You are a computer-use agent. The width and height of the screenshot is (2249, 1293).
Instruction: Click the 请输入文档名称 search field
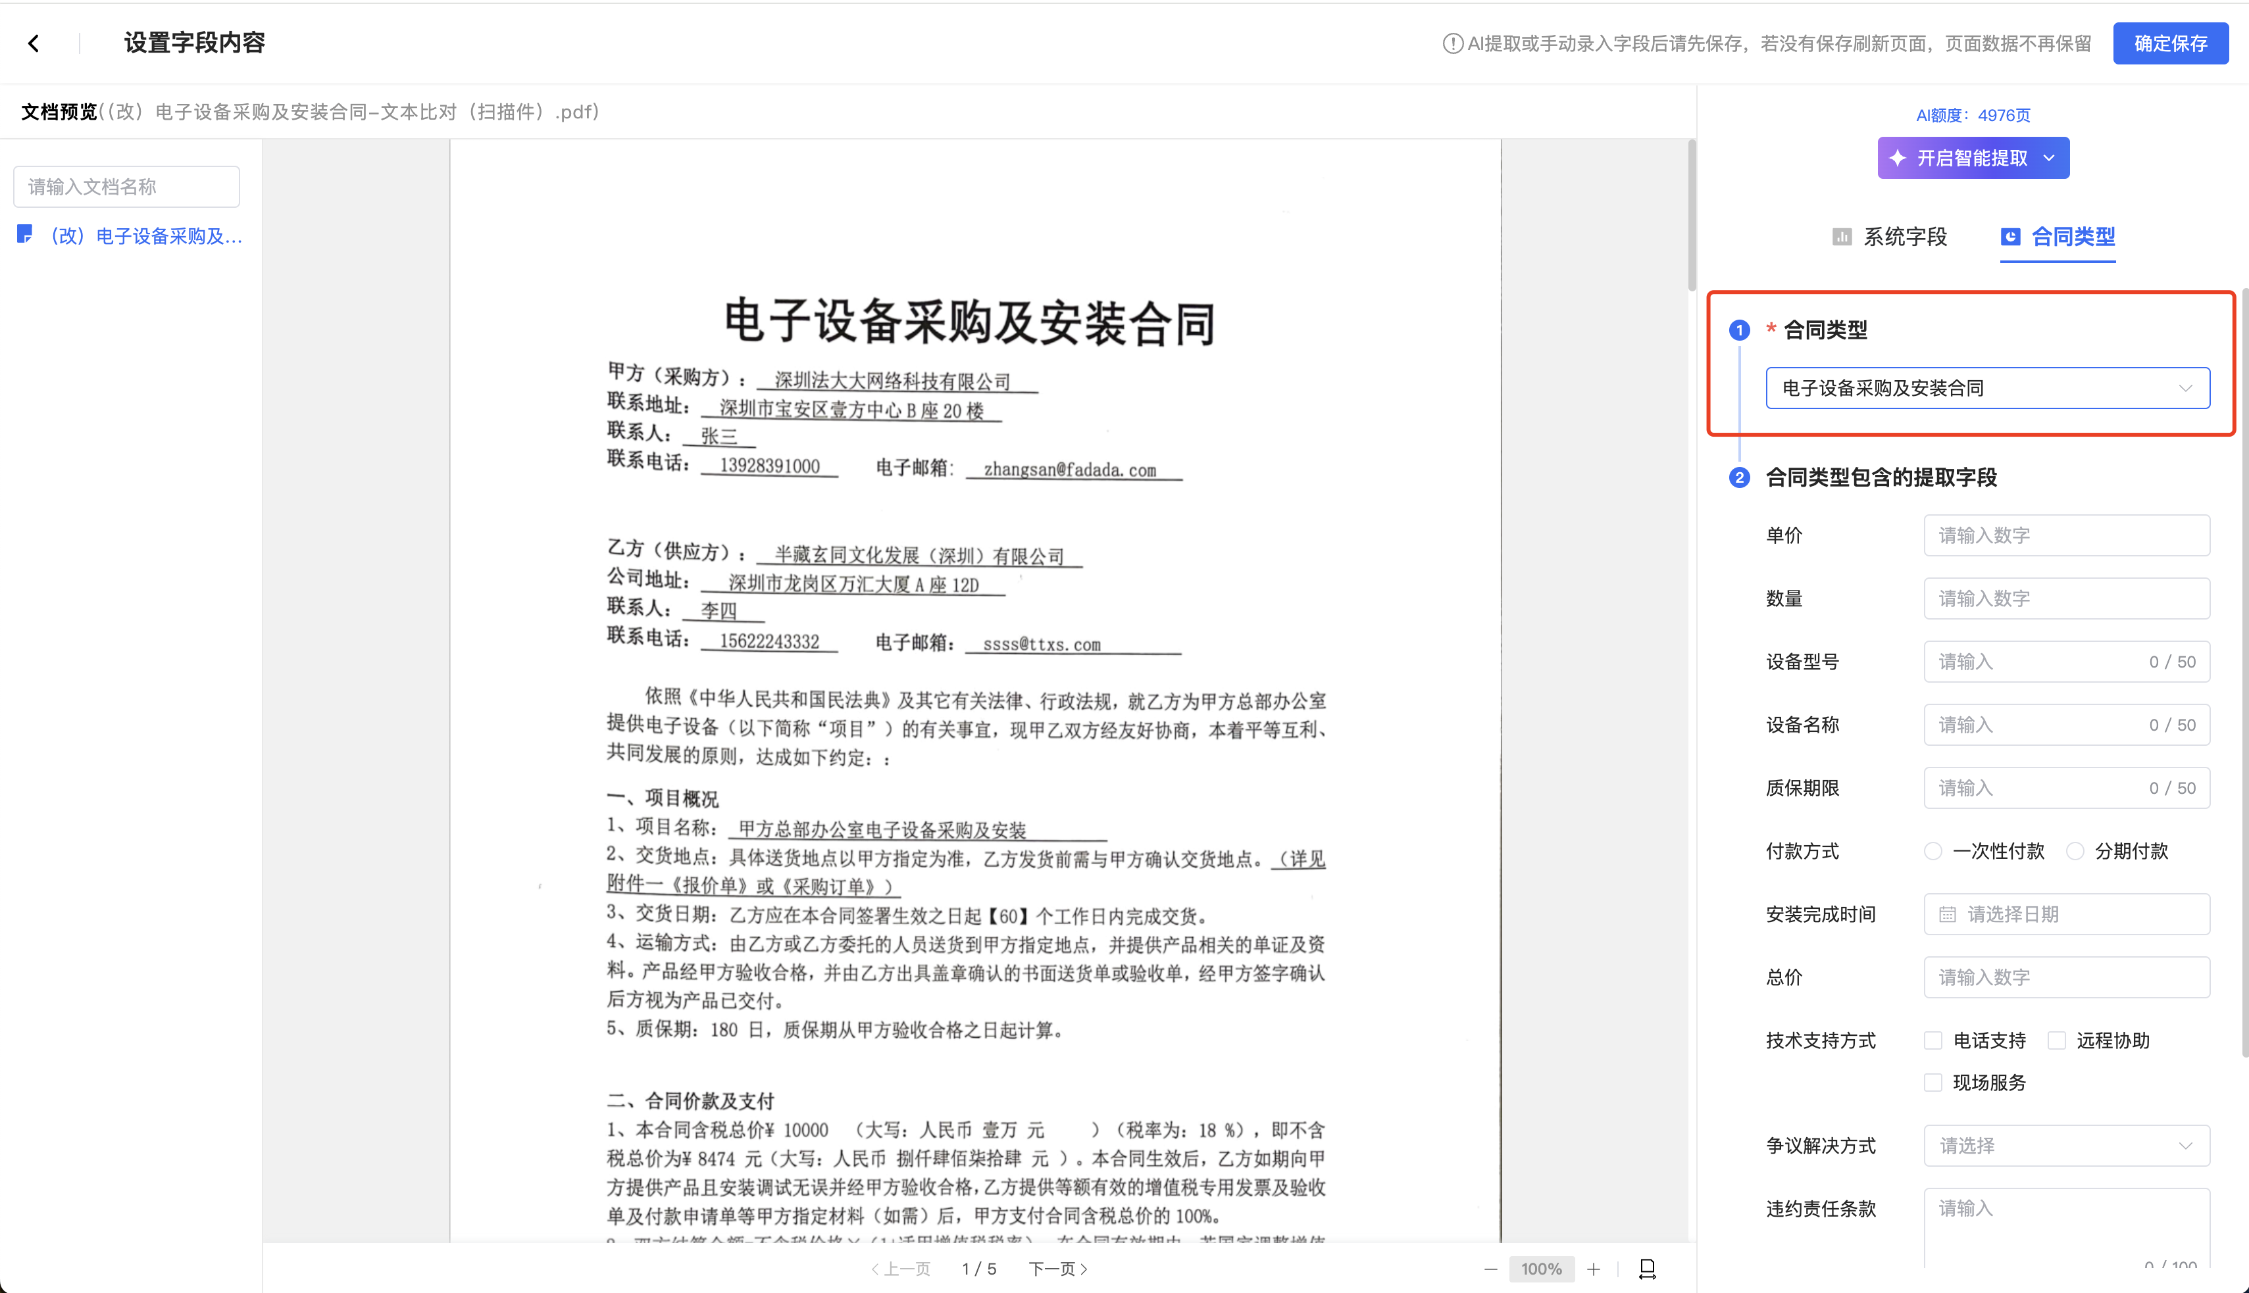[126, 187]
